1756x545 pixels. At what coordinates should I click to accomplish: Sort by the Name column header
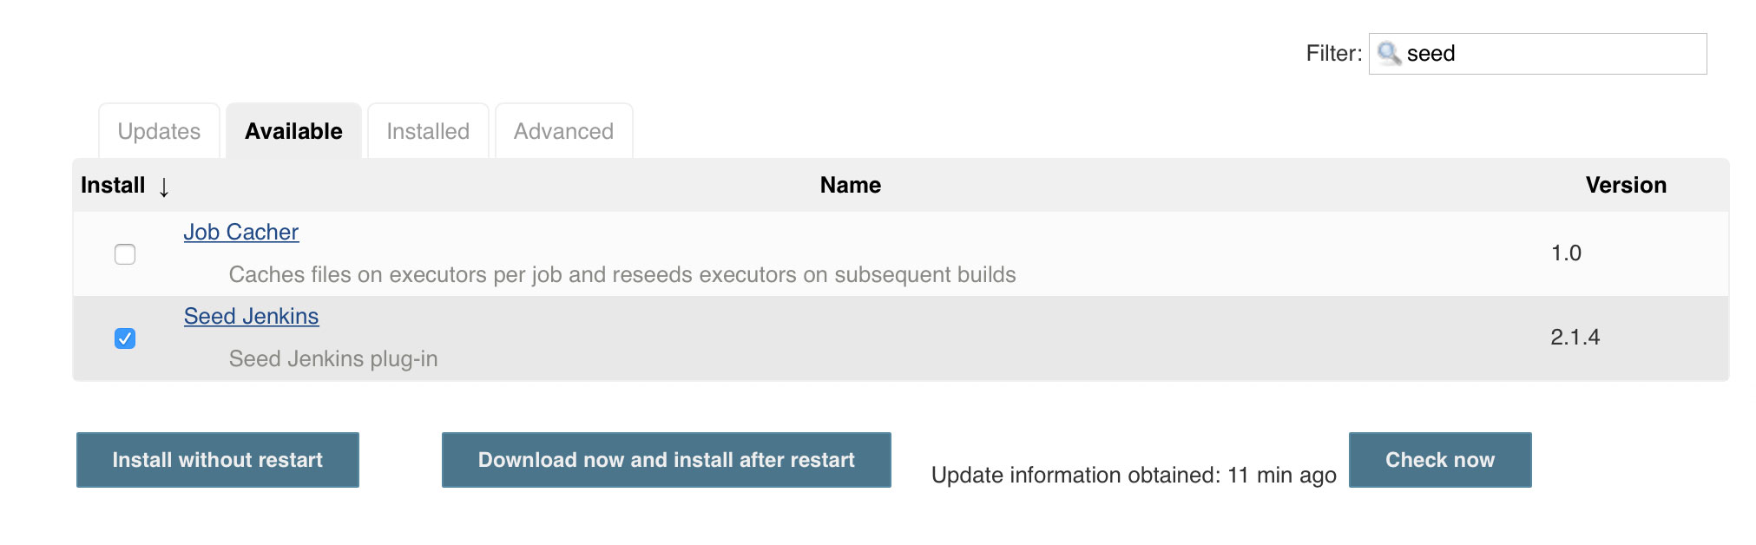(x=851, y=186)
